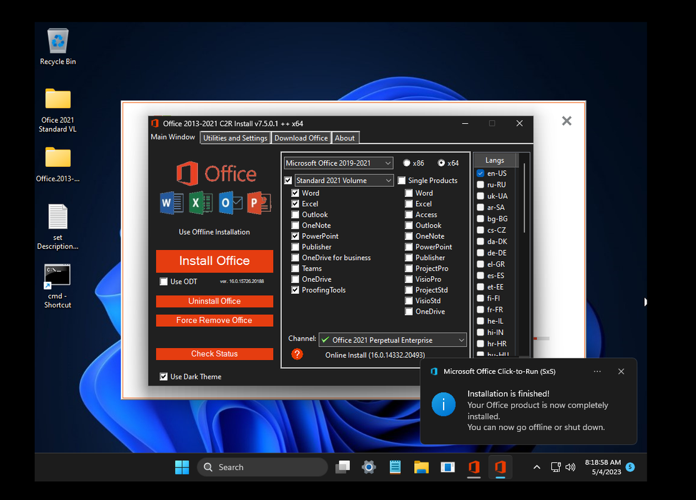This screenshot has height=500, width=696.
Task: Open the Recycle Bin desktop icon
Action: tap(57, 47)
